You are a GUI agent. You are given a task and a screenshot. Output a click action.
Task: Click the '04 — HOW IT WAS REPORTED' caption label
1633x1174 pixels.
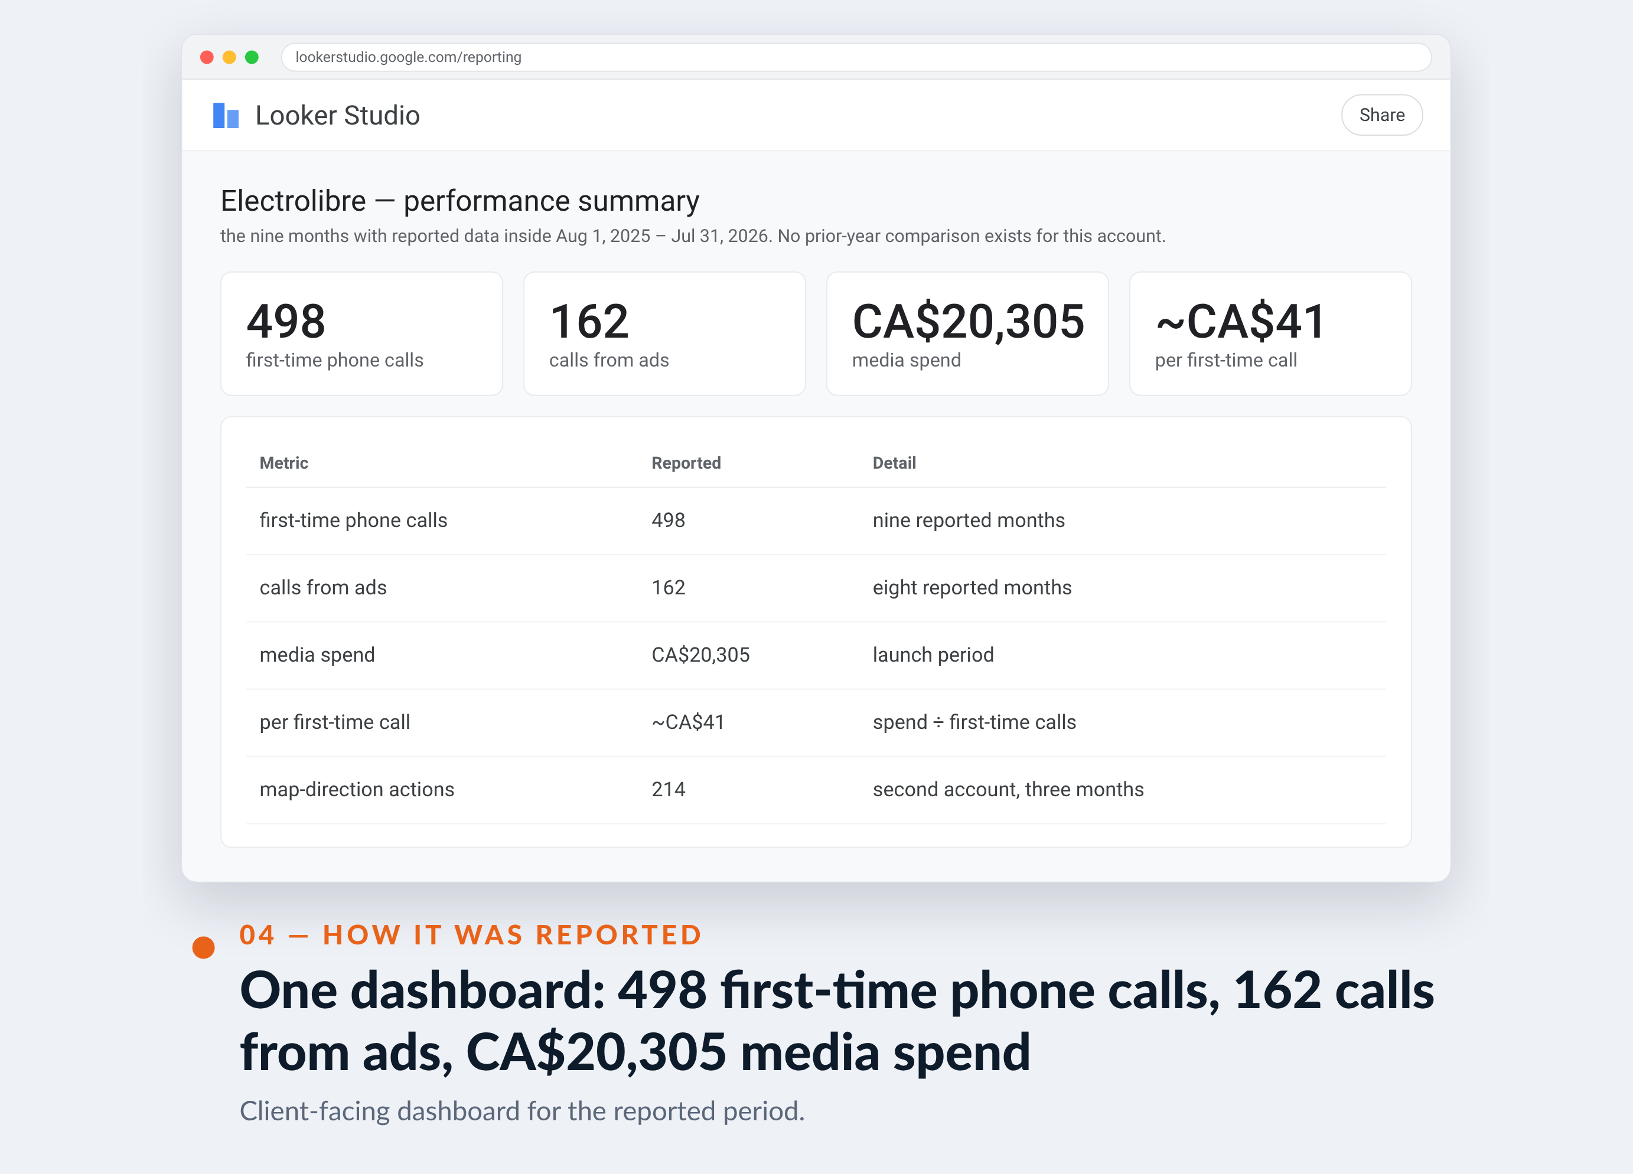470,934
